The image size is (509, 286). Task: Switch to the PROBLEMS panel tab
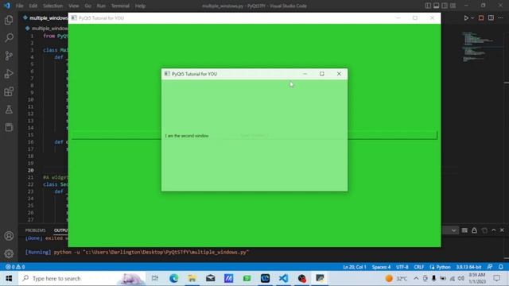[x=35, y=230]
